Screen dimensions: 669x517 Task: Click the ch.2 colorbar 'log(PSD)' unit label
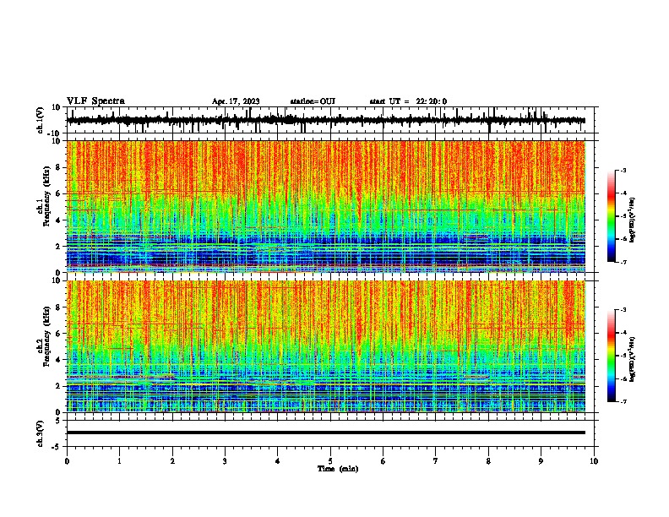632,359
